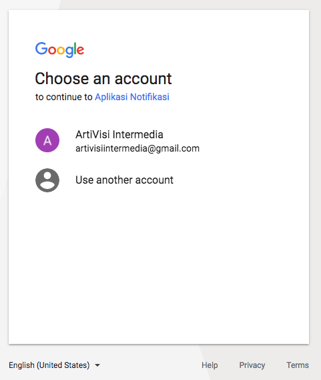Click the "to continue to" text

click(x=63, y=97)
